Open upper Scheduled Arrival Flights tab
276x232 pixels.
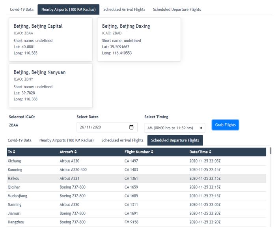(x=124, y=9)
